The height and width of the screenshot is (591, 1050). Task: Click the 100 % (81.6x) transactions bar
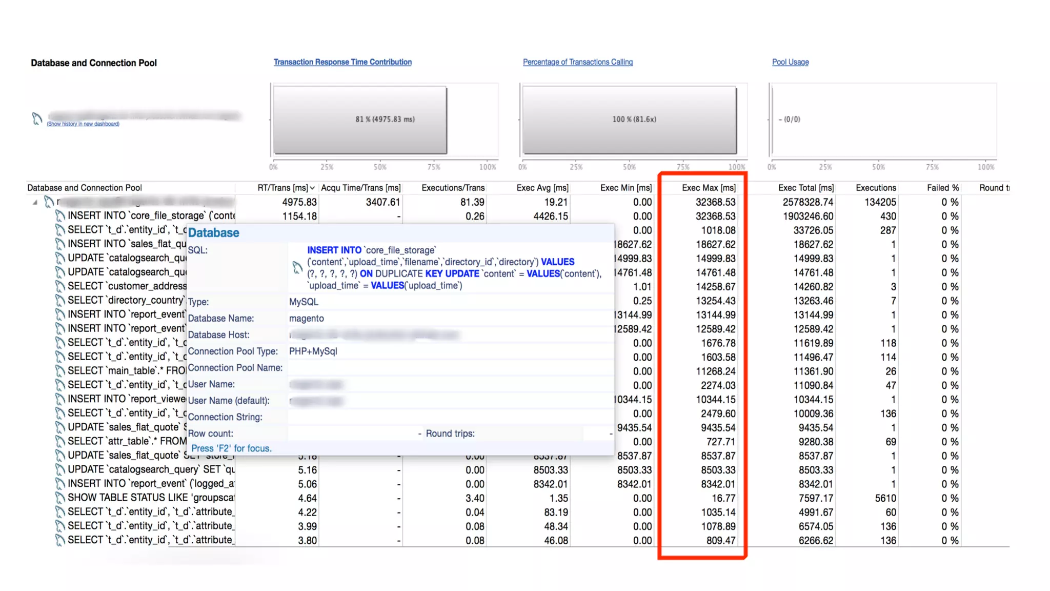(630, 120)
